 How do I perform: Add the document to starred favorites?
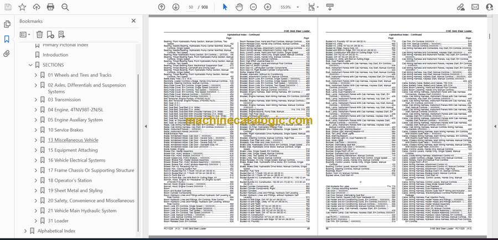(x=22, y=7)
